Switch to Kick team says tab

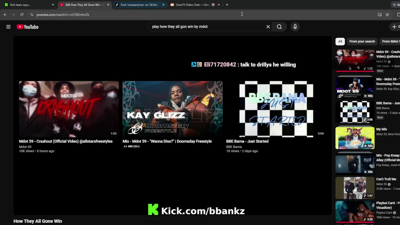(x=29, y=5)
